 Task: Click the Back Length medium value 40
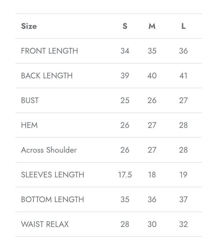[x=152, y=76]
